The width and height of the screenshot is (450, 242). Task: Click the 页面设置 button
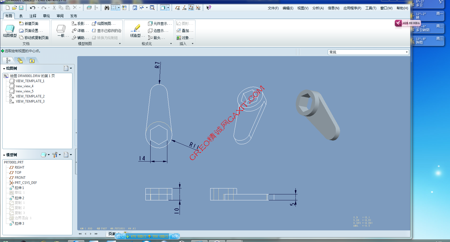click(31, 31)
